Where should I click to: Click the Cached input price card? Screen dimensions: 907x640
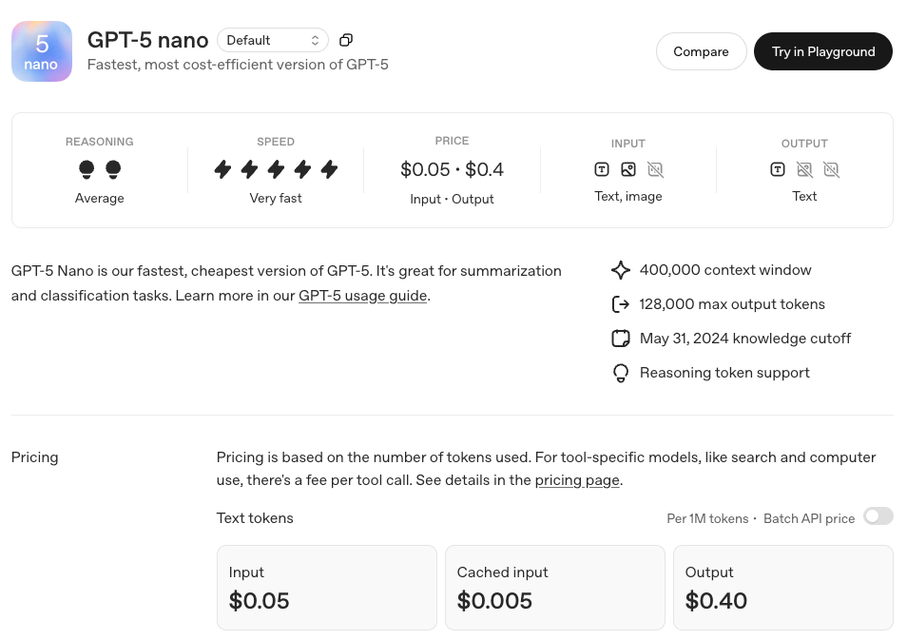tap(554, 587)
